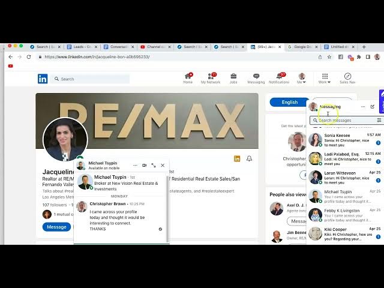384x288 pixels.
Task: Expand the Michael Tsypin chat window
Action: point(154,165)
